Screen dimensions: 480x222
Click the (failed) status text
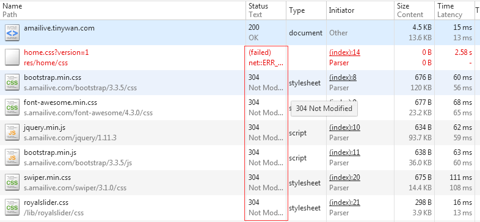click(x=260, y=52)
